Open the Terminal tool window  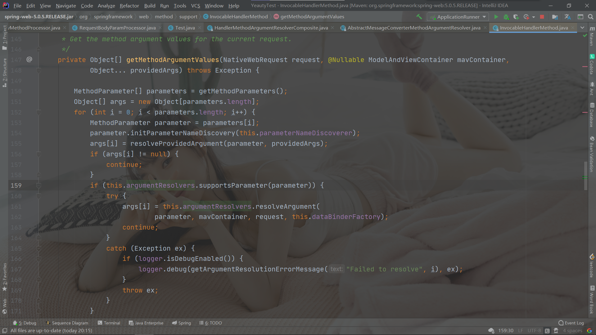click(109, 323)
